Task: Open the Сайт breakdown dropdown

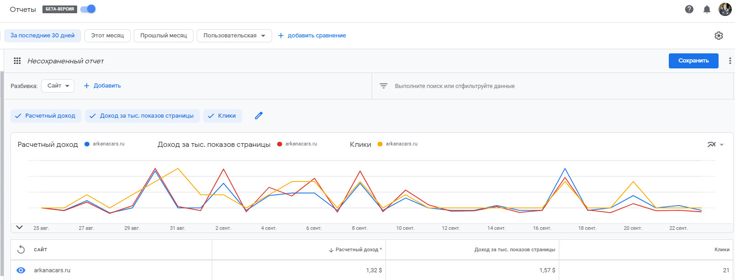Action: tap(58, 86)
